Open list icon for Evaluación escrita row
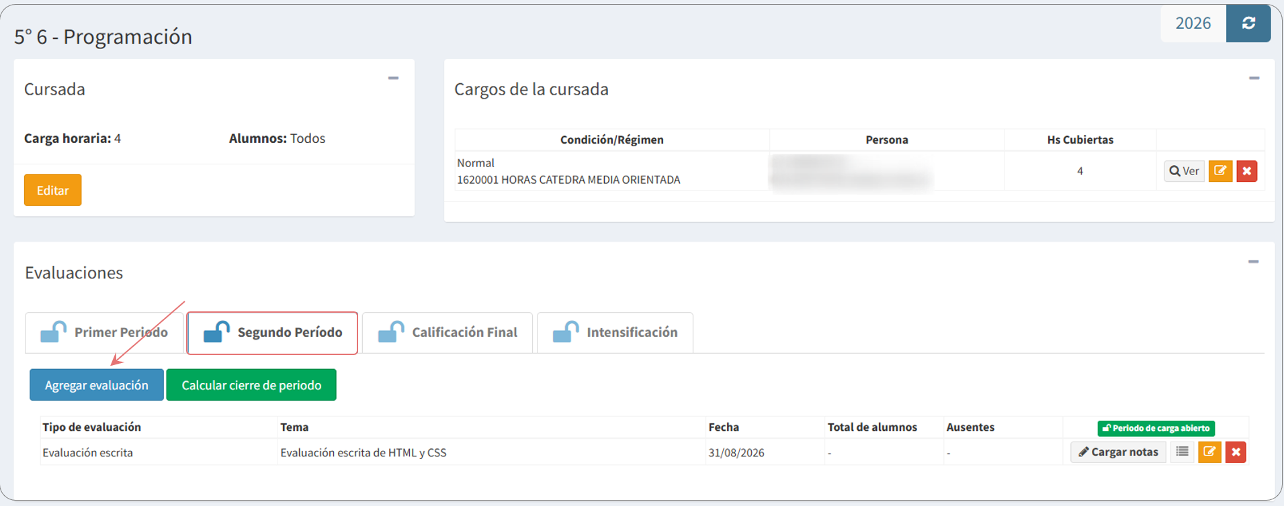The height and width of the screenshot is (506, 1284). coord(1183,452)
